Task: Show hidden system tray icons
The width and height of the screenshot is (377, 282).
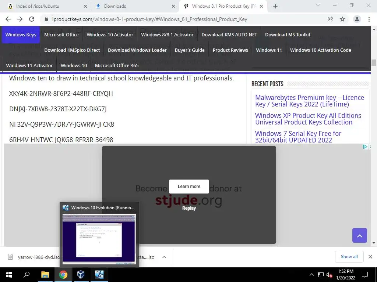Action: coord(311,275)
